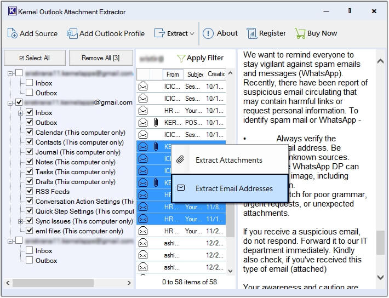Select the Conversation Action Settings folder

(84, 201)
